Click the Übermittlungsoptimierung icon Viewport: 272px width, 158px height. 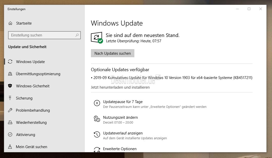click(10, 74)
